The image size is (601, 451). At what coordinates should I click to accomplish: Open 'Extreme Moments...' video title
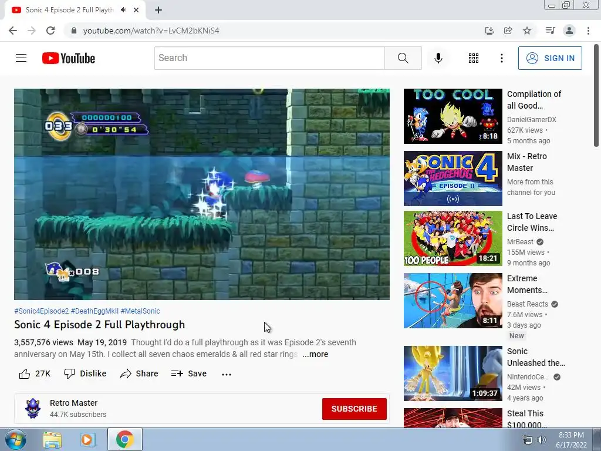pos(527,284)
